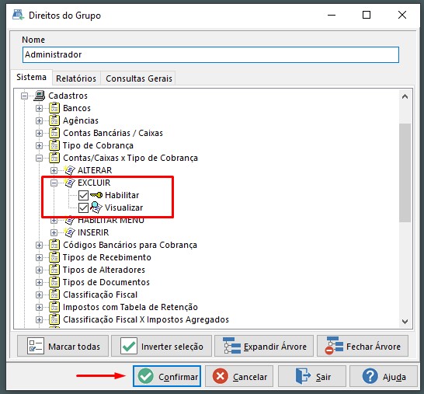Viewport: 424px width, 394px height.
Task: Click the magnifier icon beside Visualizar
Action: pos(96,207)
